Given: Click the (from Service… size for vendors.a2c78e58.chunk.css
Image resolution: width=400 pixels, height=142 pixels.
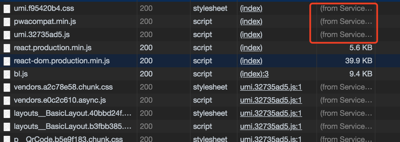Looking at the screenshot, I should click(346, 87).
